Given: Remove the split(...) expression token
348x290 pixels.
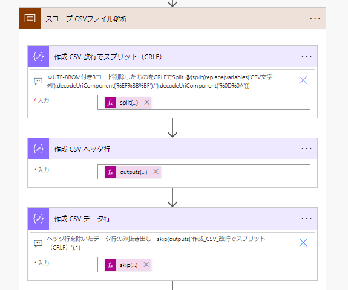Looking at the screenshot, I should 146,102.
